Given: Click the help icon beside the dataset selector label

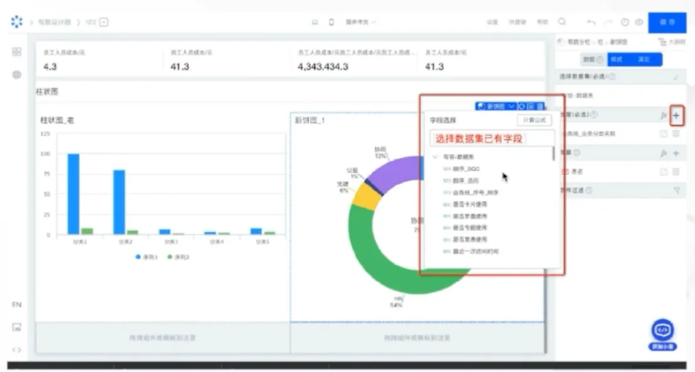Looking at the screenshot, I should point(612,76).
